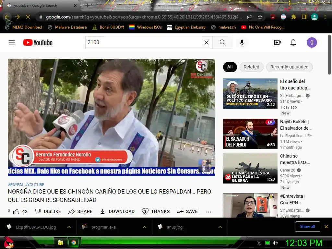332x249 pixels.
Task: Expand options for progman.exe download
Action: [x=145, y=227]
